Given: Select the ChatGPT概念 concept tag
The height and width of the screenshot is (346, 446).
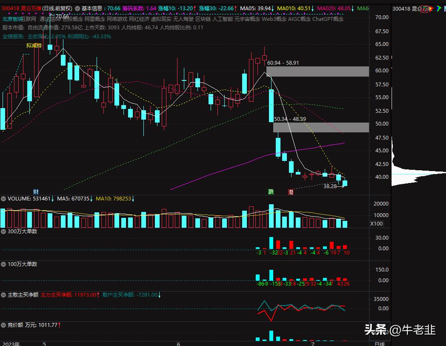Looking at the screenshot, I should [328, 19].
